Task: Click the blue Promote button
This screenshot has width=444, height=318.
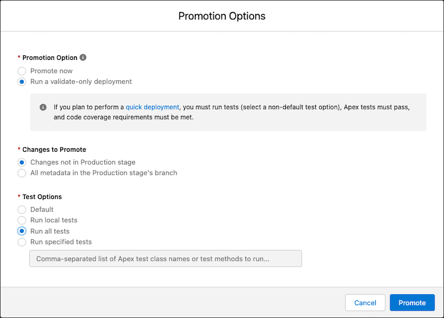Action: coord(412,302)
